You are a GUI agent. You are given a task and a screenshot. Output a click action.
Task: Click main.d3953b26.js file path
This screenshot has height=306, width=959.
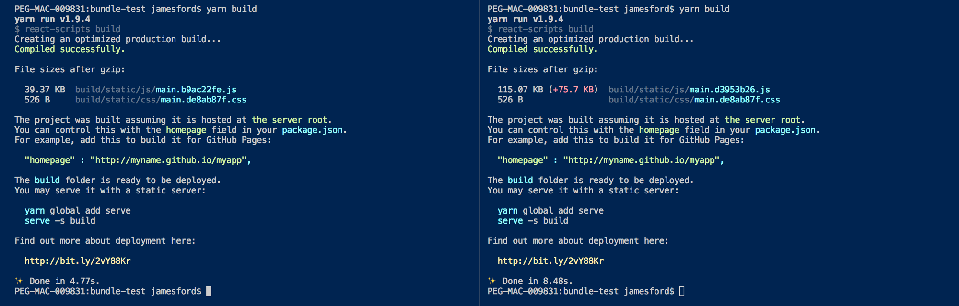coord(690,90)
